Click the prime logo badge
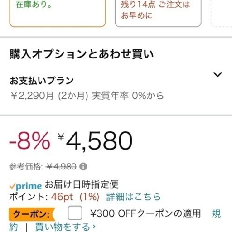This screenshot has width=232, height=232. [25, 186]
